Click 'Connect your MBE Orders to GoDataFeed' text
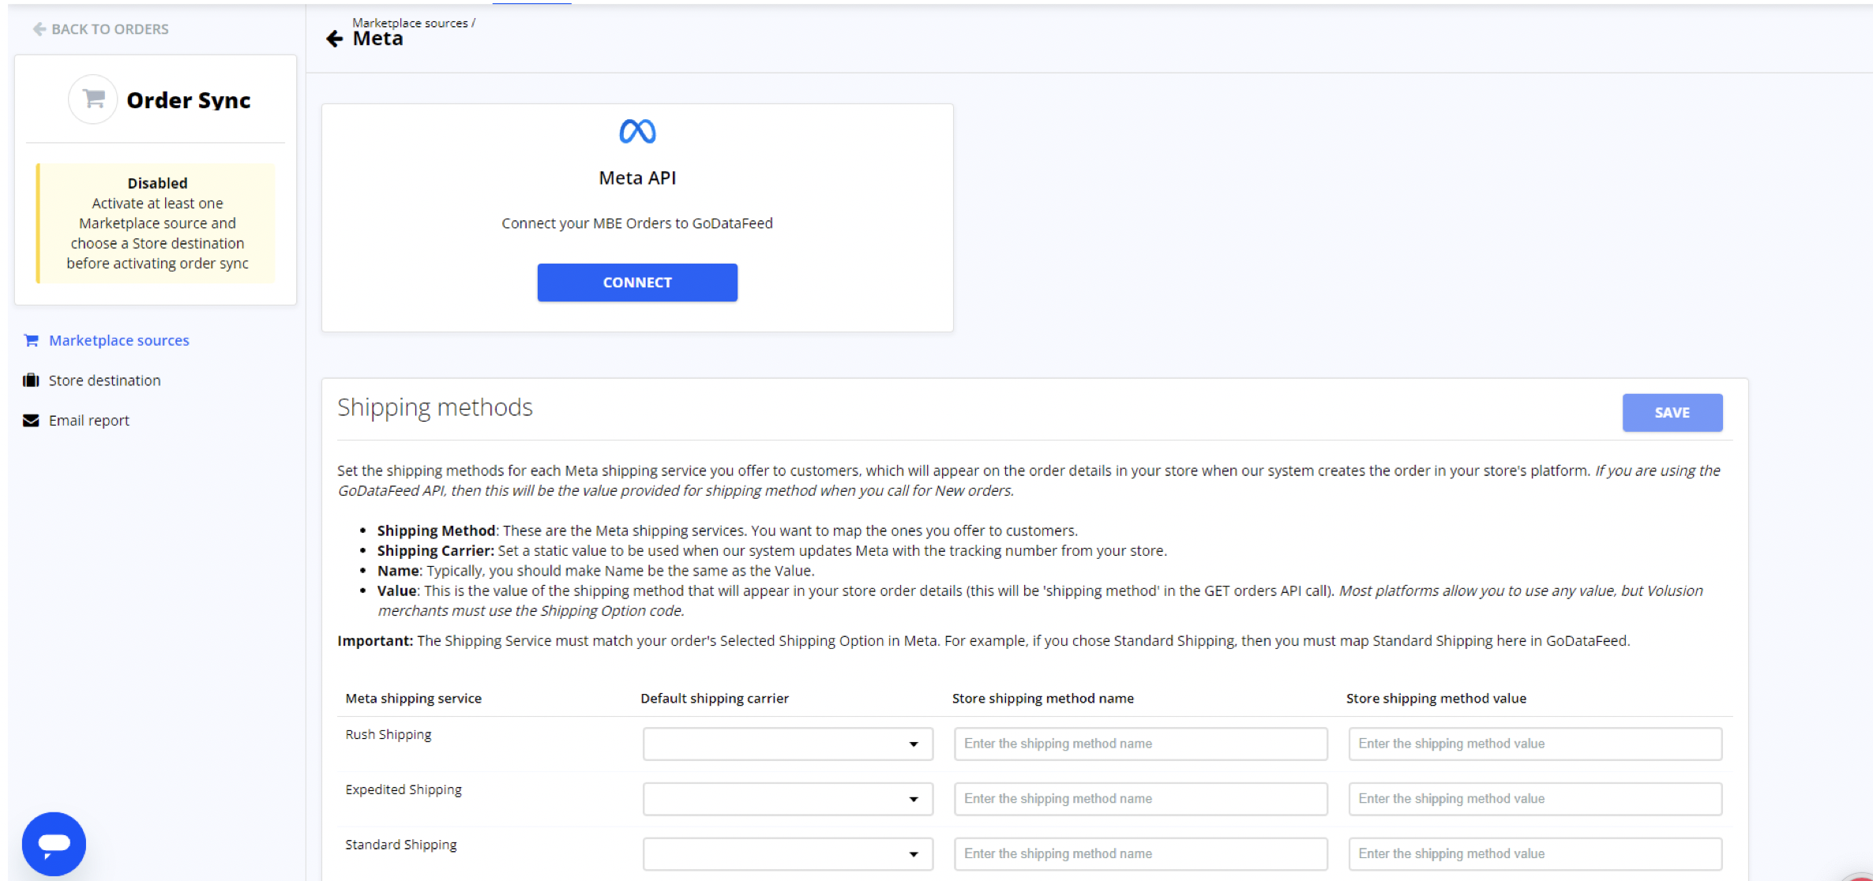The image size is (1873, 881). coord(637,223)
